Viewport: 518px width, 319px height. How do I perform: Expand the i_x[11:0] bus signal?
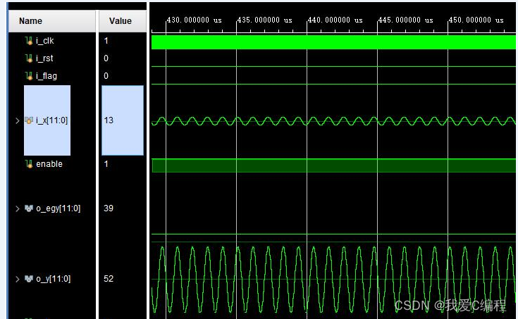click(18, 120)
